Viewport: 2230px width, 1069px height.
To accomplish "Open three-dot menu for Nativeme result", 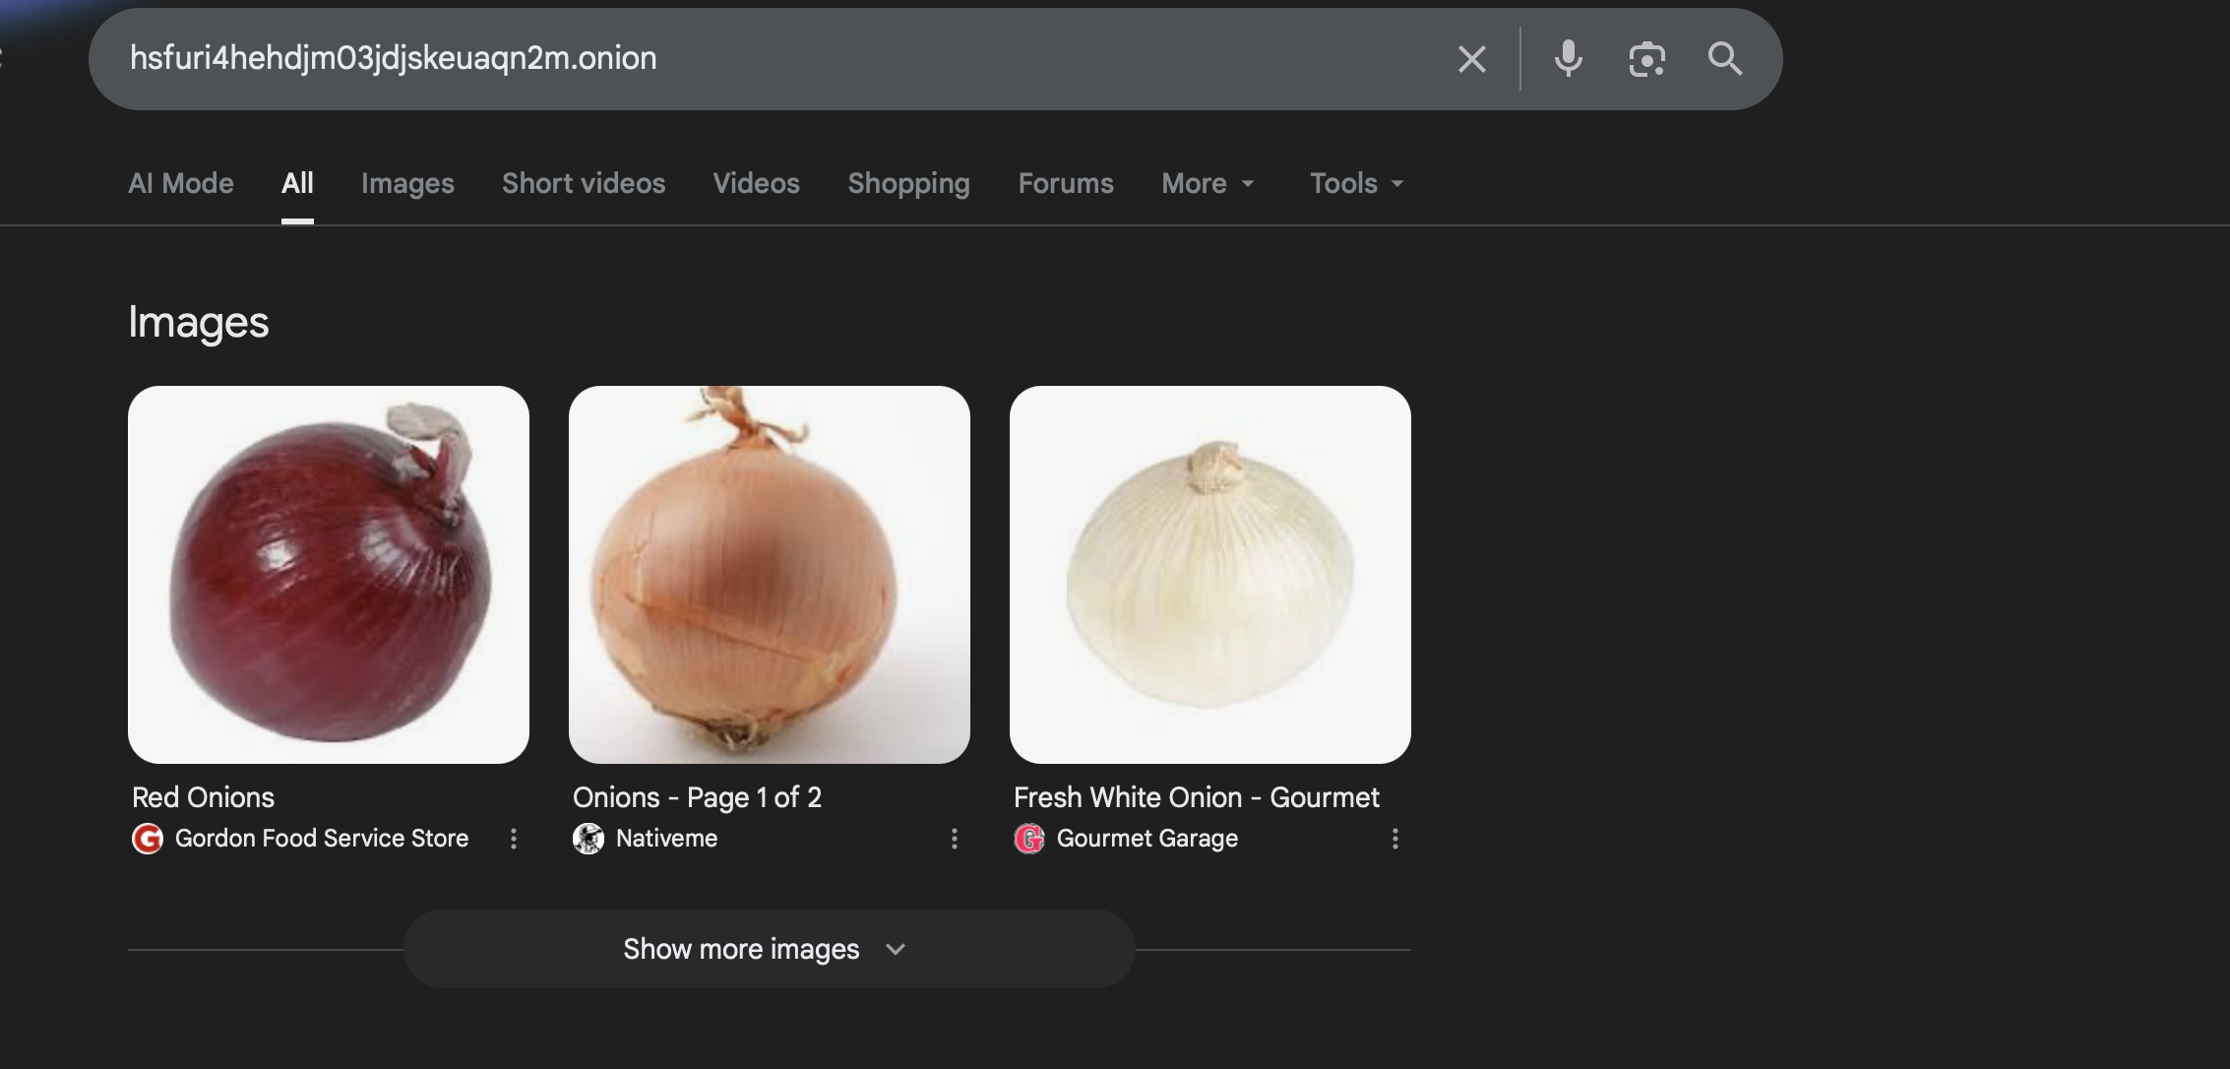I will click(x=954, y=839).
